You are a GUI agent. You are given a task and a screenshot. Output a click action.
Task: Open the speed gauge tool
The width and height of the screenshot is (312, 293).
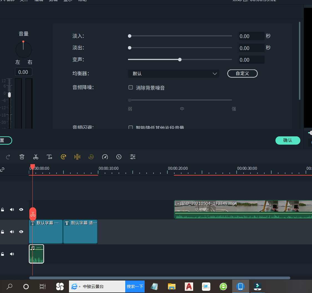105,157
